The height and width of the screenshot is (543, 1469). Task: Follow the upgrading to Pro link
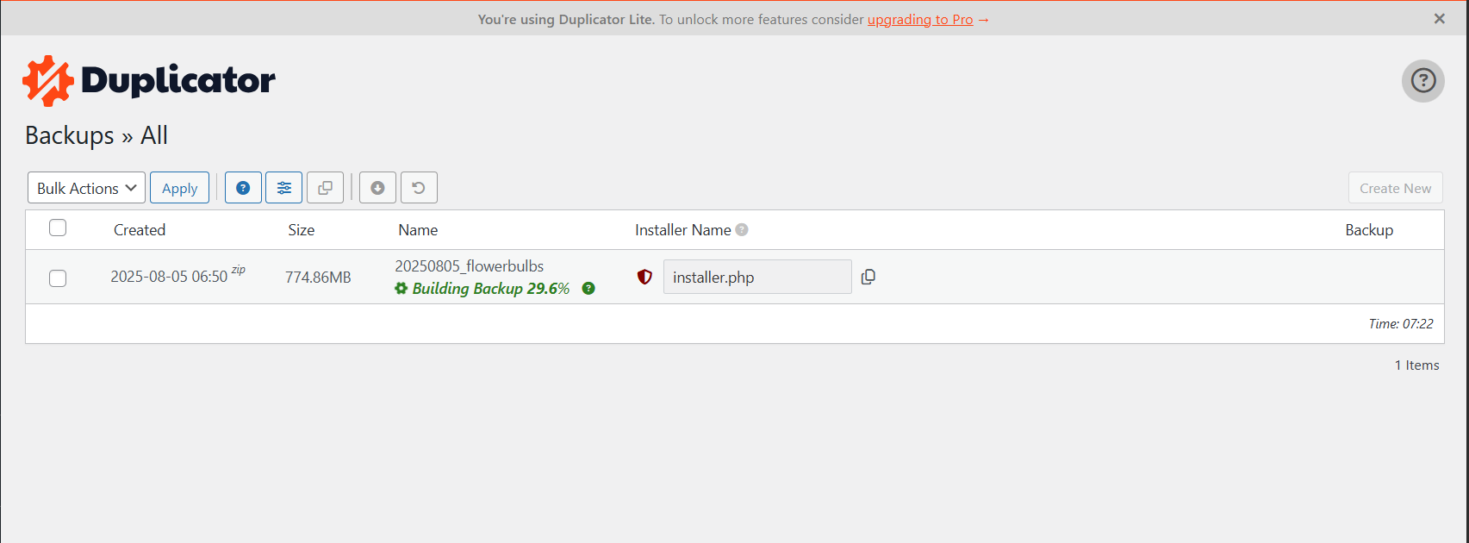coord(920,20)
